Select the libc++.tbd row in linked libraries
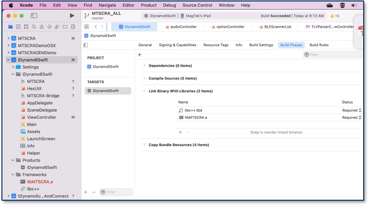This screenshot has height=206, width=369. pyautogui.click(x=269, y=110)
